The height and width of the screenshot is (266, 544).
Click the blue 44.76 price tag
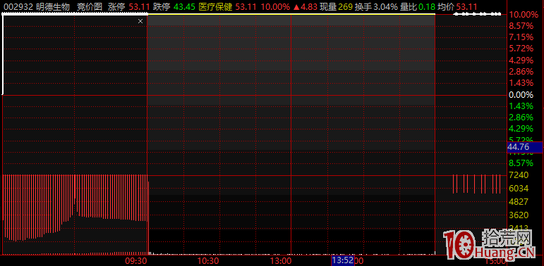point(524,147)
